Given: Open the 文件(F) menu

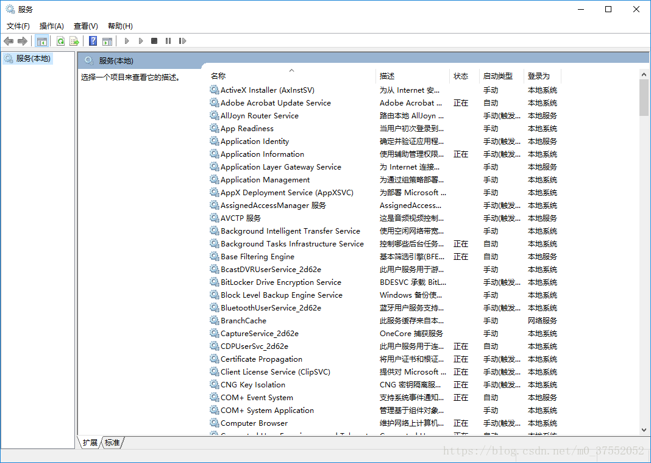Looking at the screenshot, I should (18, 26).
